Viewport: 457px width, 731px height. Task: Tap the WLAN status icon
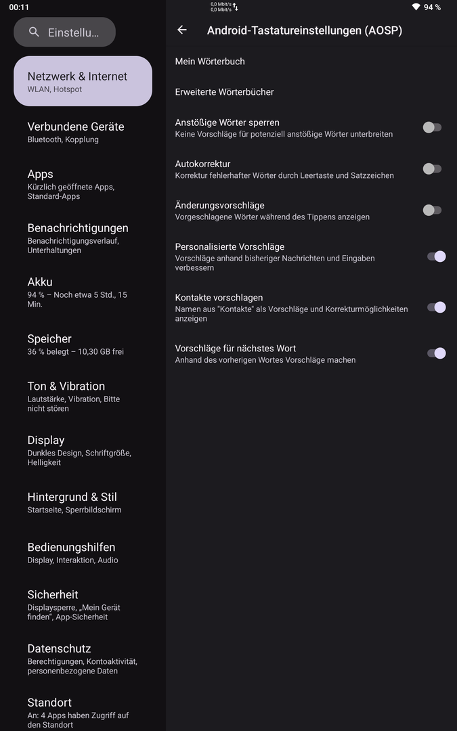coord(415,7)
